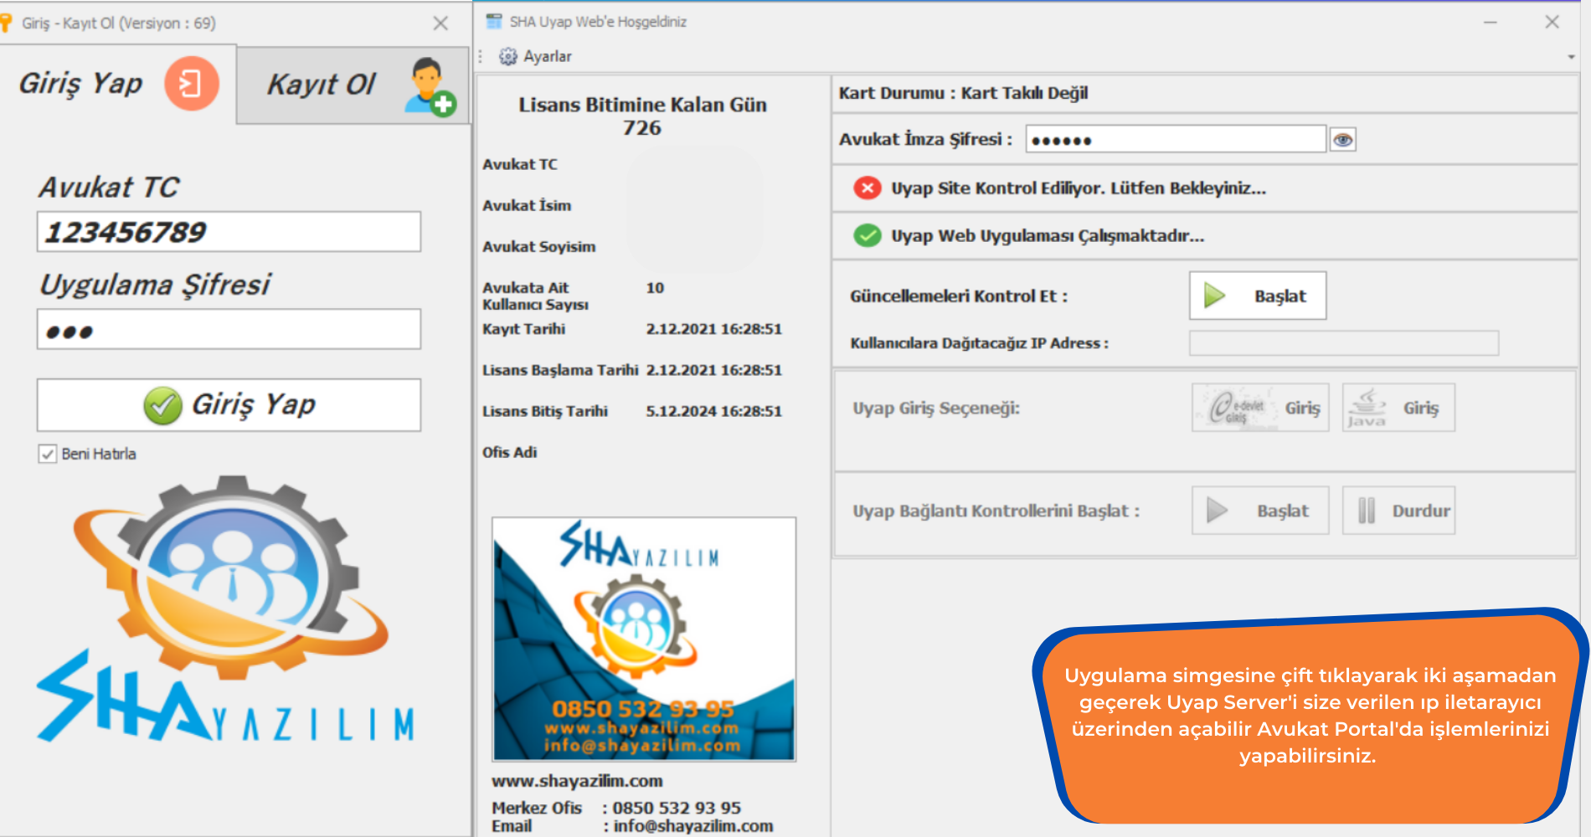Click the SHA Yazılım banner image

tap(644, 639)
